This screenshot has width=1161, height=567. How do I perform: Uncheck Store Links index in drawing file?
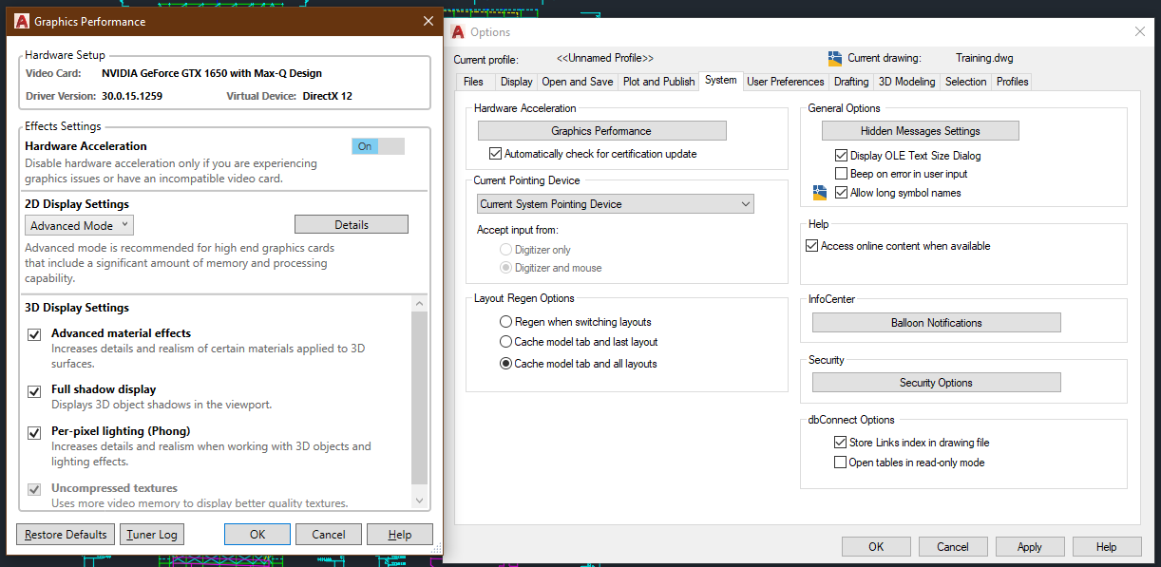[840, 443]
